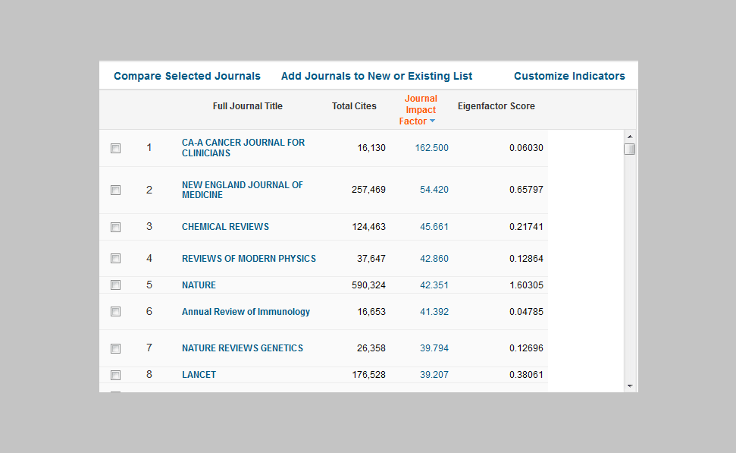Check Reviews of Modern Physics row box
This screenshot has height=453, width=736.
pos(115,259)
